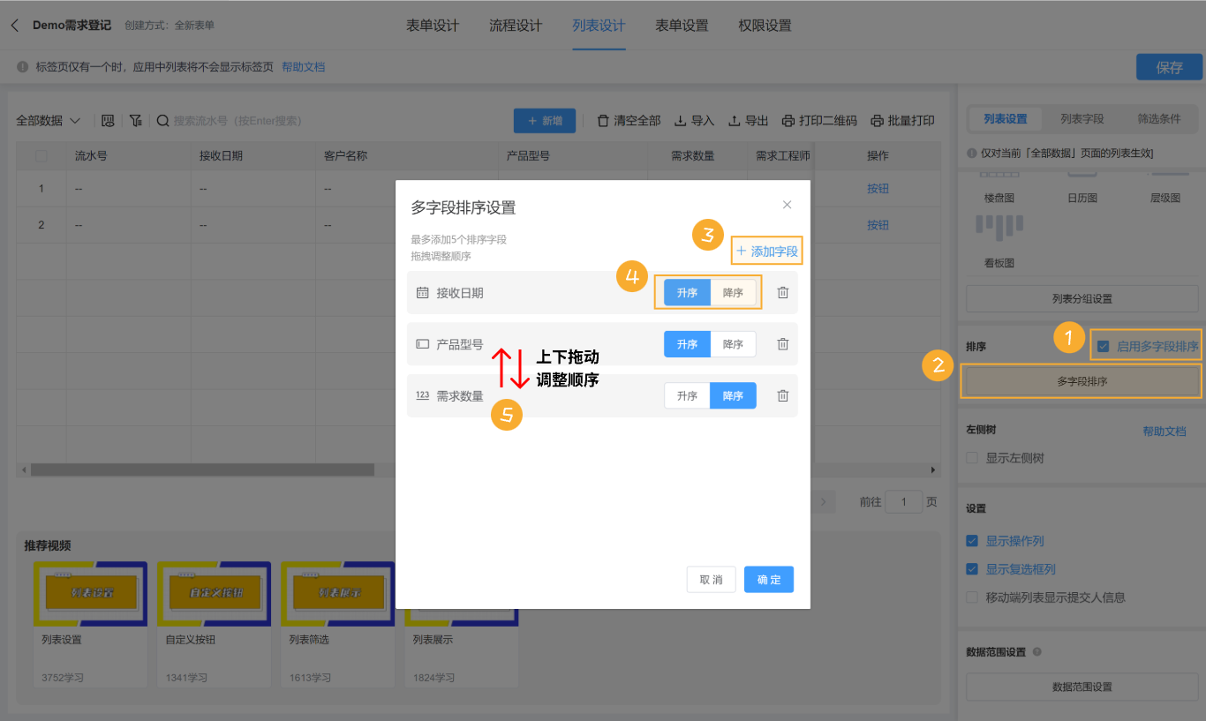Switch 接收日期 to 降序 order
This screenshot has height=721, width=1206.
pos(732,292)
